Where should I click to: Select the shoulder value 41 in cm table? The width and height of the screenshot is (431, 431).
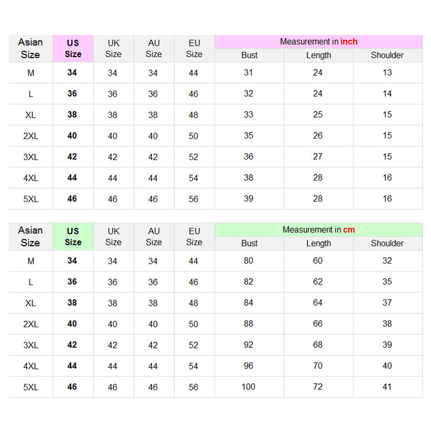[x=387, y=387]
